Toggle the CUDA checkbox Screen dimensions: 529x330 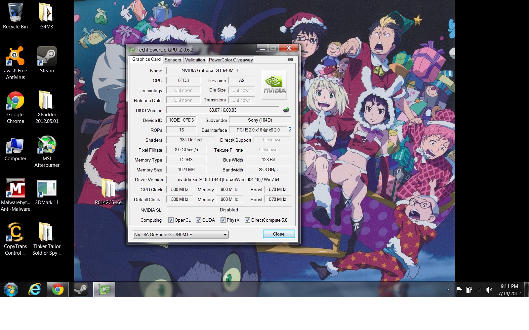[x=199, y=220]
